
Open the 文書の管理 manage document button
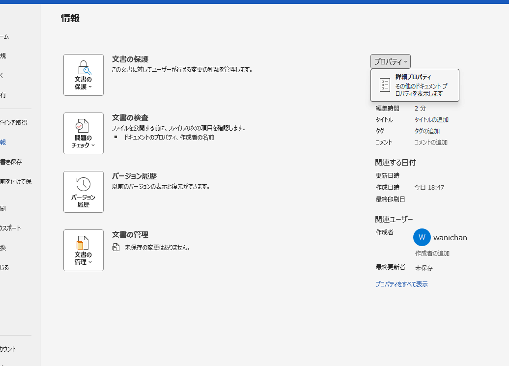pos(84,250)
